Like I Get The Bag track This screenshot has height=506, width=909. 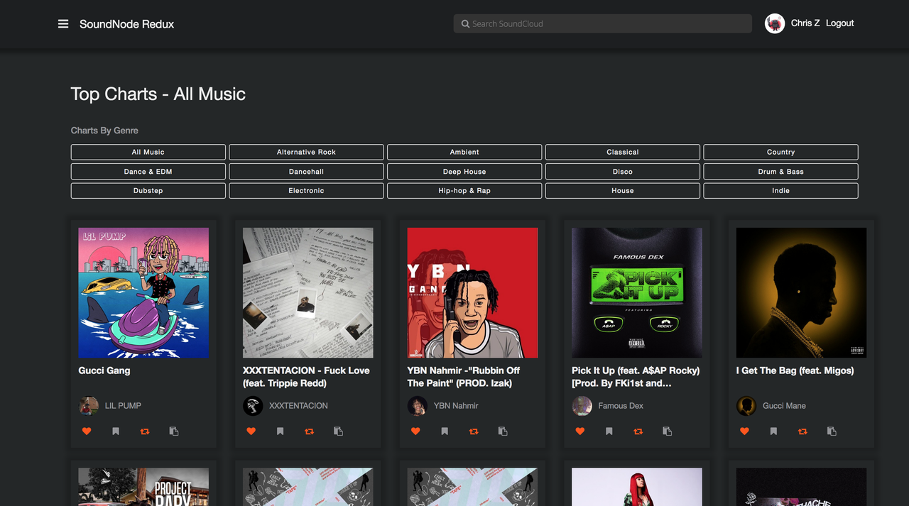[x=744, y=431]
